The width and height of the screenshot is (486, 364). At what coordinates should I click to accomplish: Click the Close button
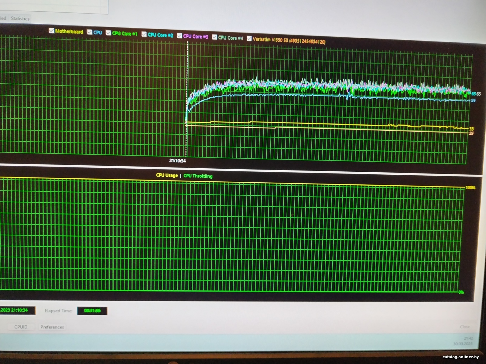click(x=465, y=327)
